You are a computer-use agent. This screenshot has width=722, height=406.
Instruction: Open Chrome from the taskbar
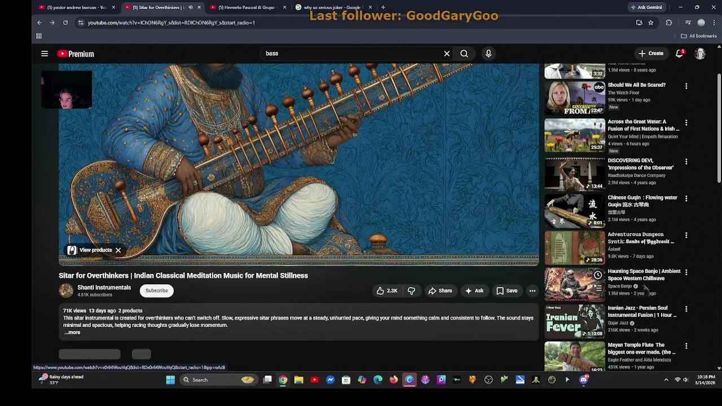283,380
